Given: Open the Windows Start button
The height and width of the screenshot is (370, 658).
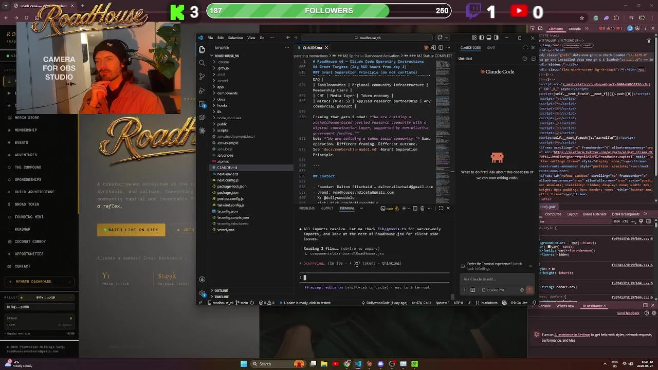Looking at the screenshot, I should point(244,364).
